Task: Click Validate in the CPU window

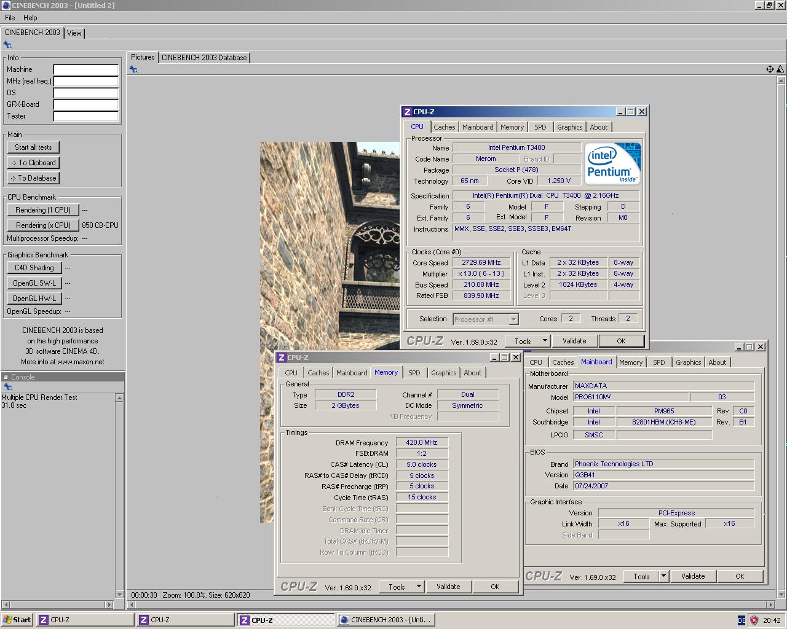Action: click(574, 341)
